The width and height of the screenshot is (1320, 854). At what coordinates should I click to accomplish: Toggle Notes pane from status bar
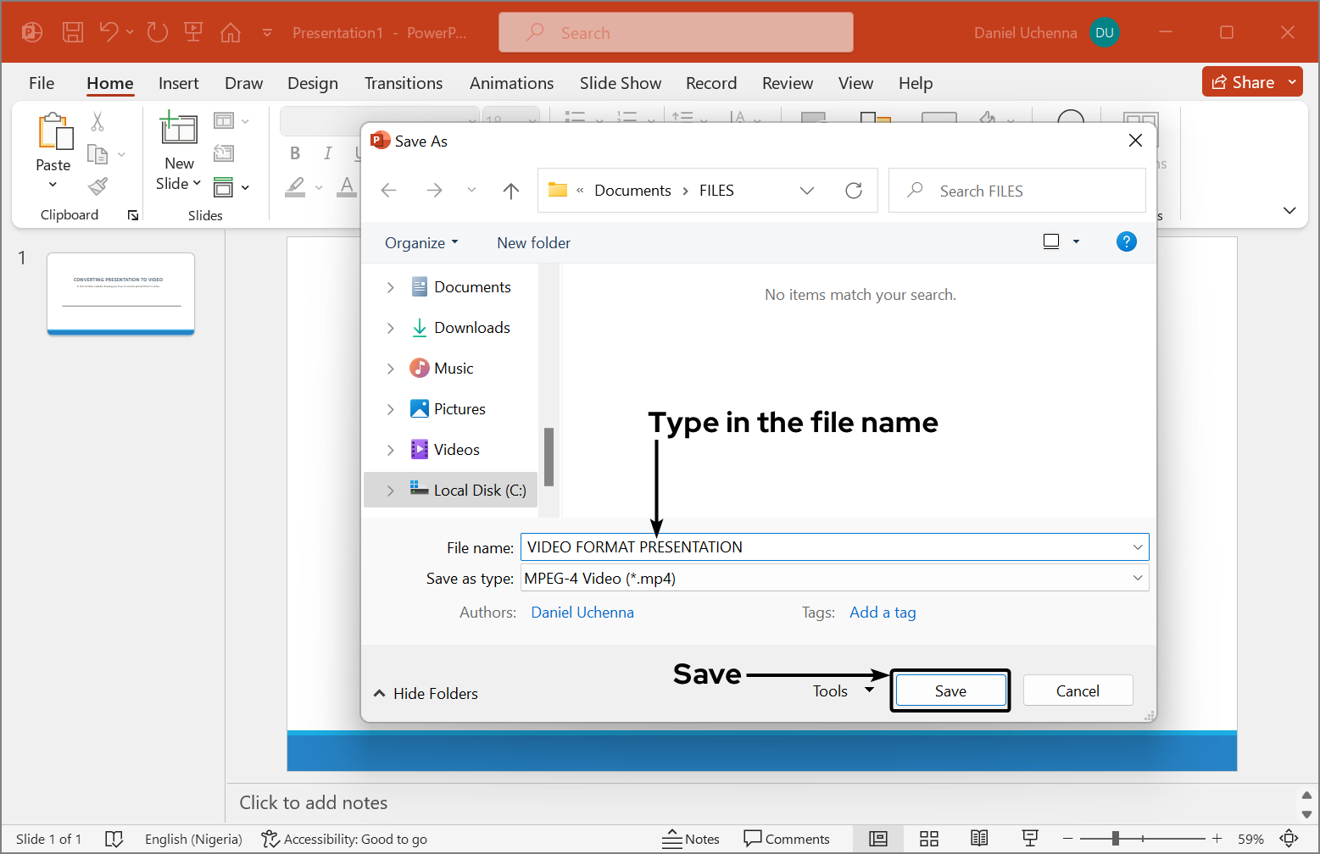point(691,839)
